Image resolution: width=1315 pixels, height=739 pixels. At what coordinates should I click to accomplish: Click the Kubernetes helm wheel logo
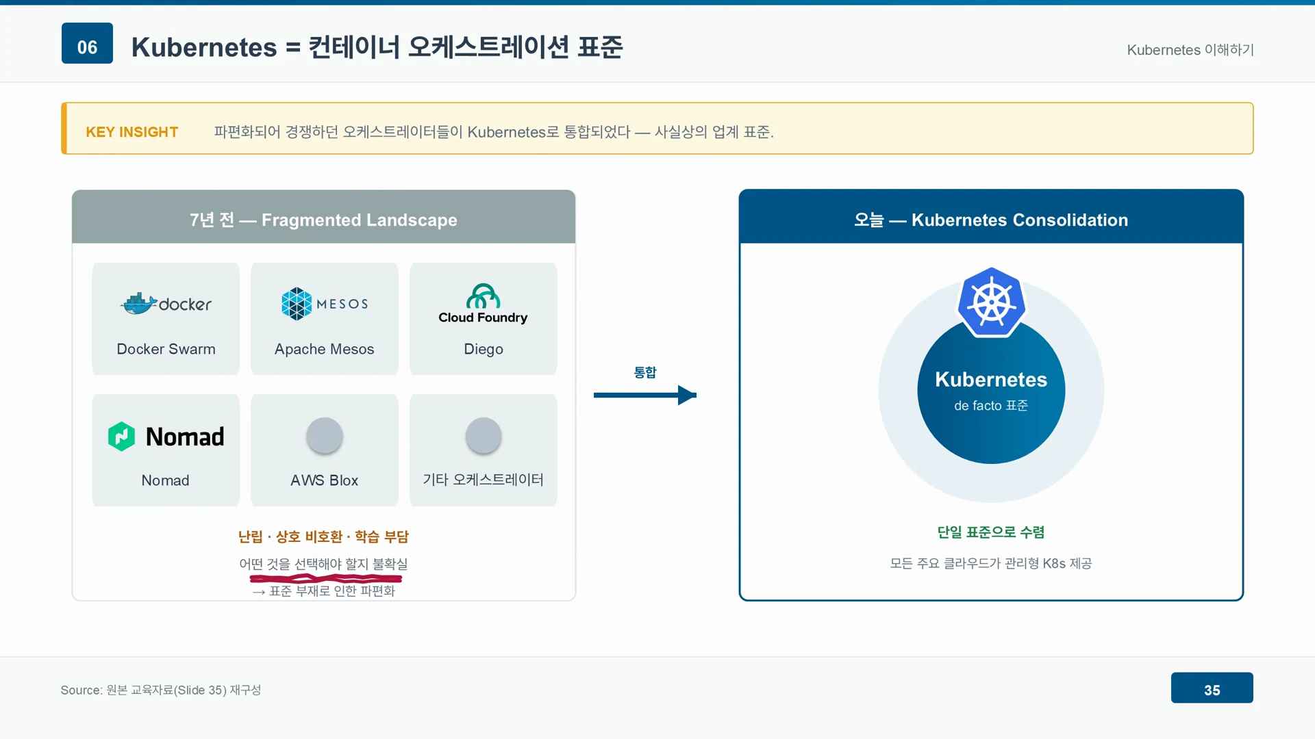(x=991, y=302)
